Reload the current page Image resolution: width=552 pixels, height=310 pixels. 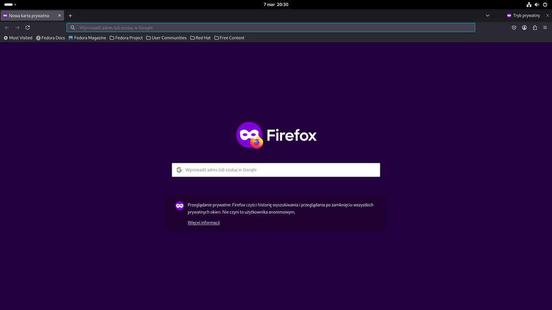coord(28,28)
